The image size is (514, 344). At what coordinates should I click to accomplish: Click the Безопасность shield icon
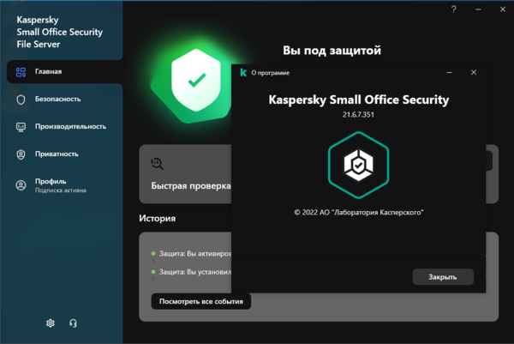coord(21,100)
